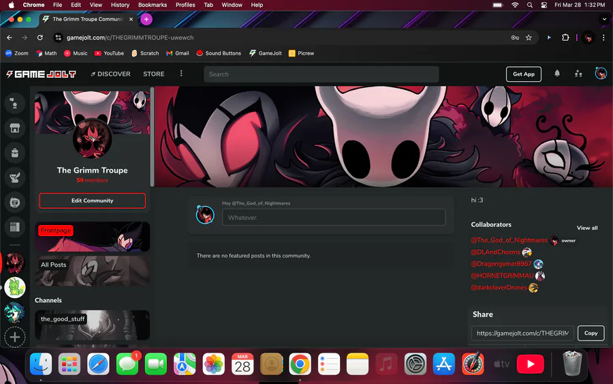Screen dimensions: 613x384
Task: Open @DLAndCheems collaborator profile
Action: coord(496,252)
